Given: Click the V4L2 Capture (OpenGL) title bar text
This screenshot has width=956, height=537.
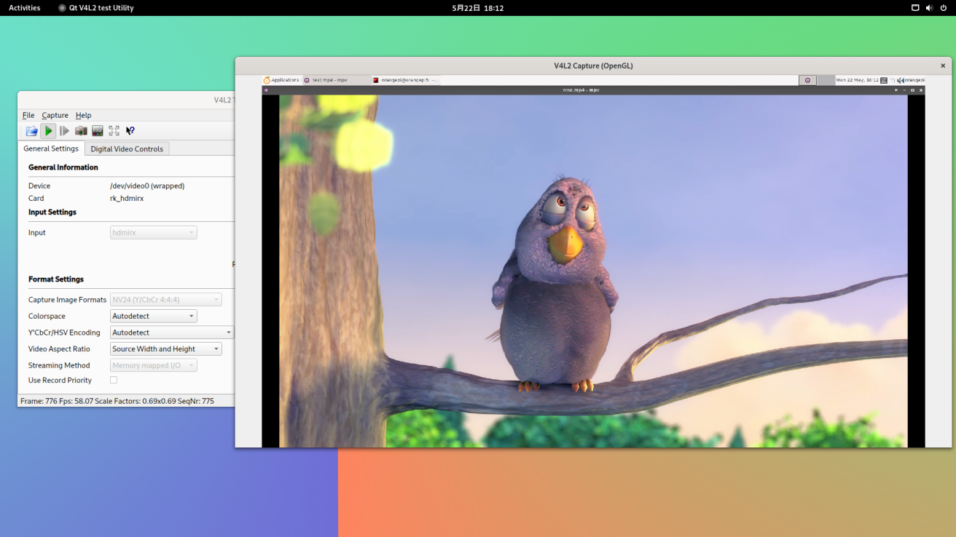Looking at the screenshot, I should 593,65.
